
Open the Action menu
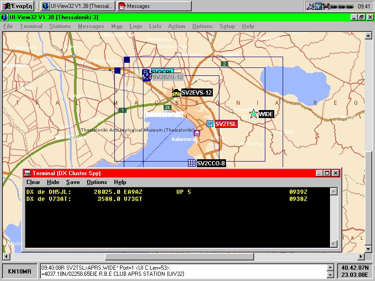tap(177, 26)
